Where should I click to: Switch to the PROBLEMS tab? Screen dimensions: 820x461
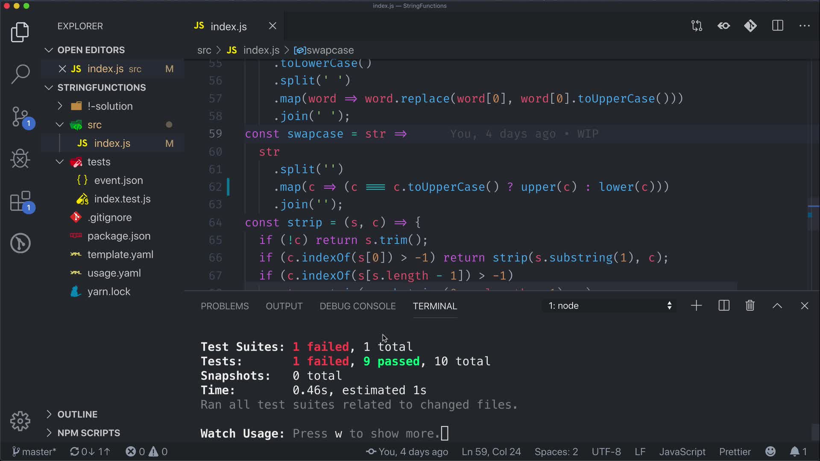coord(225,306)
